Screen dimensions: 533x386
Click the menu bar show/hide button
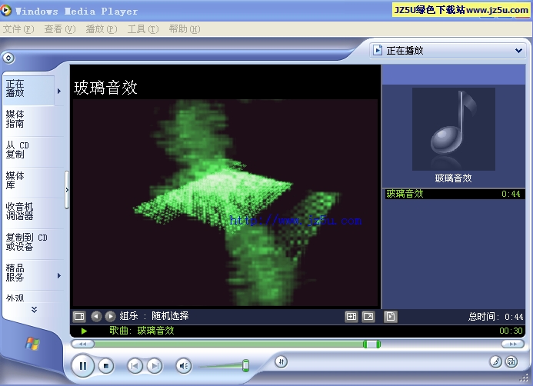click(8, 58)
